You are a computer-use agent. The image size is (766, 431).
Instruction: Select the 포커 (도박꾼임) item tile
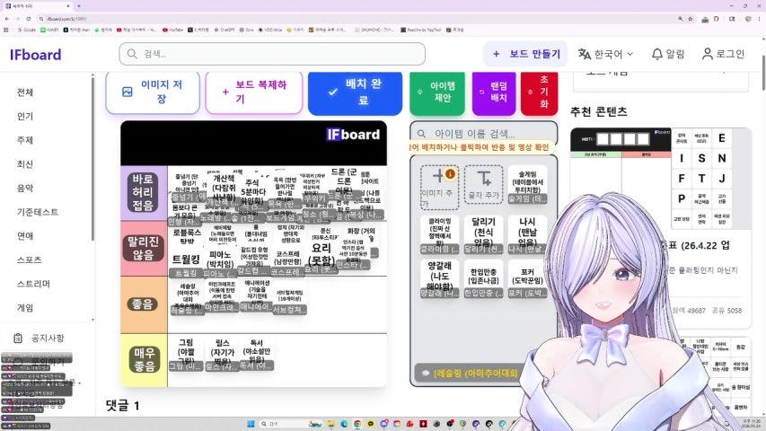click(x=527, y=279)
